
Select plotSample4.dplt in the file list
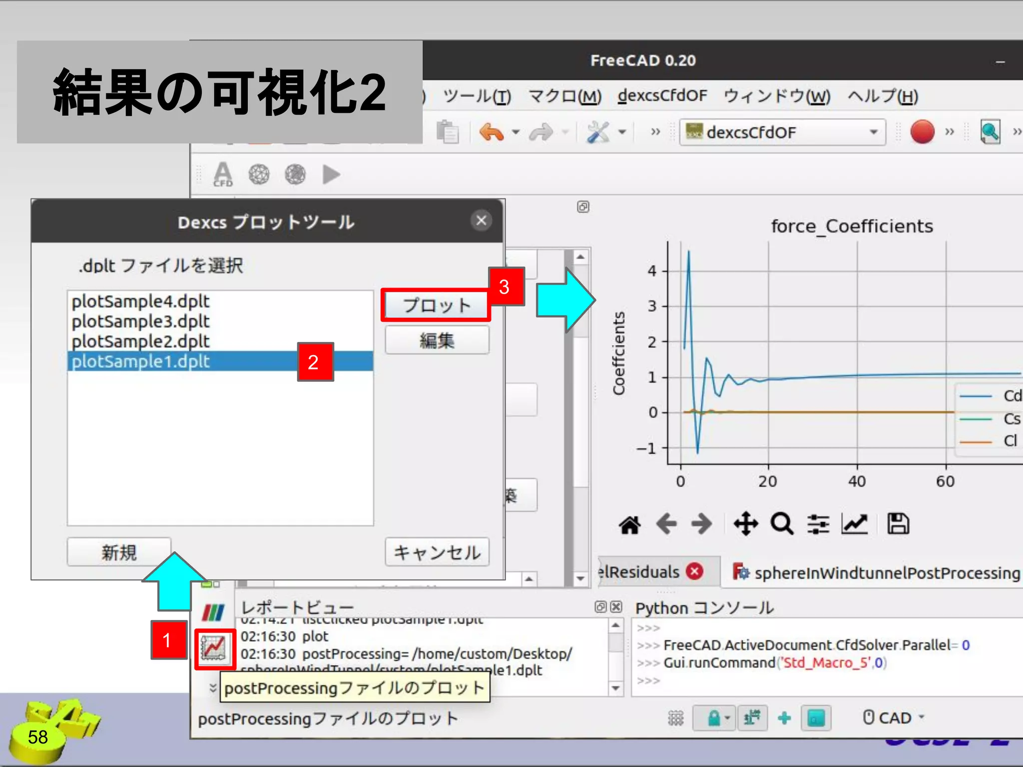click(220, 302)
